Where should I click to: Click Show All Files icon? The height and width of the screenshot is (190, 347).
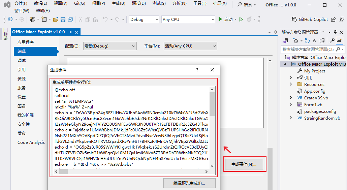click(x=322, y=41)
